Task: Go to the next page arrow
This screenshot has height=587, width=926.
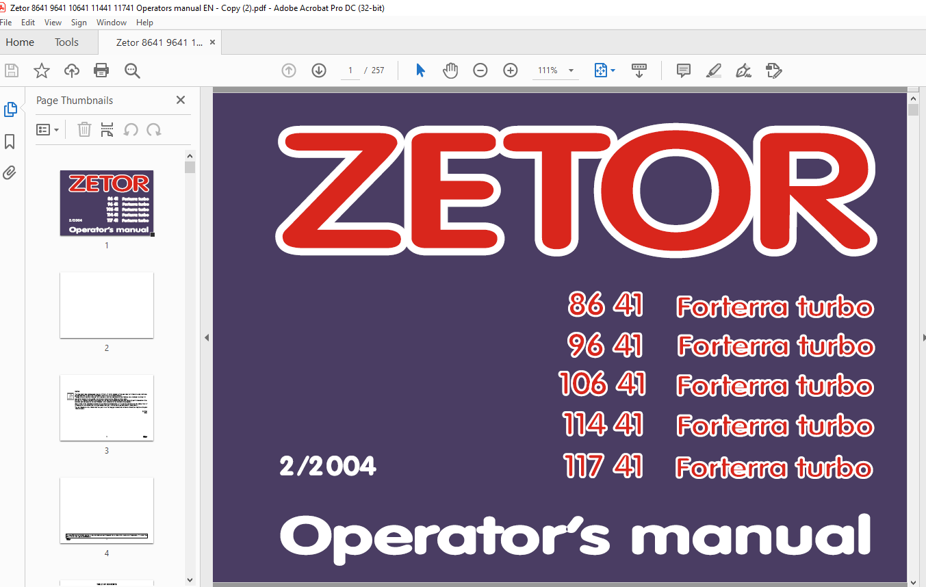Action: click(319, 70)
